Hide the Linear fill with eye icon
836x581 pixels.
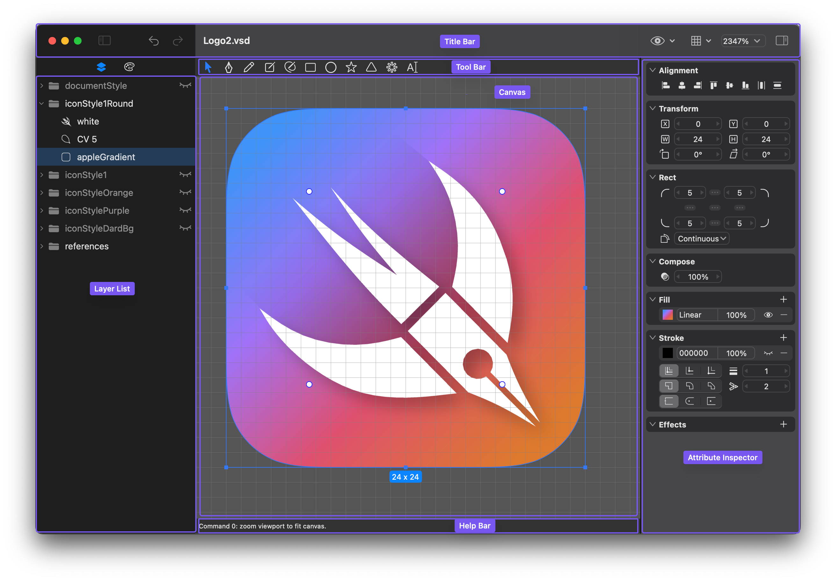[x=768, y=315]
